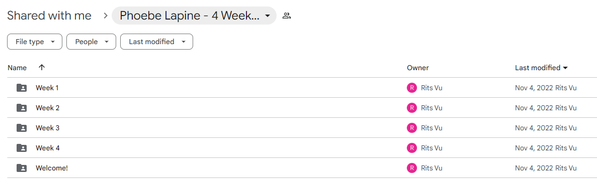
Task: Click the shared people icon beside folder title
Action: [287, 16]
